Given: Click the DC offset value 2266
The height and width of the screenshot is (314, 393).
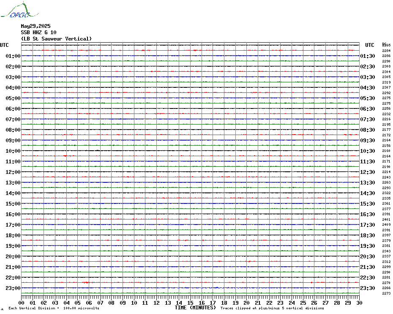Looking at the screenshot, I should [x=386, y=288].
